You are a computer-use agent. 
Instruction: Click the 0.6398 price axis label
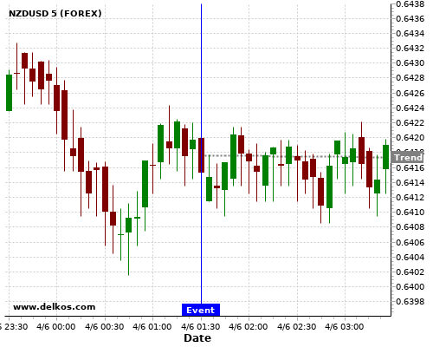[410, 301]
